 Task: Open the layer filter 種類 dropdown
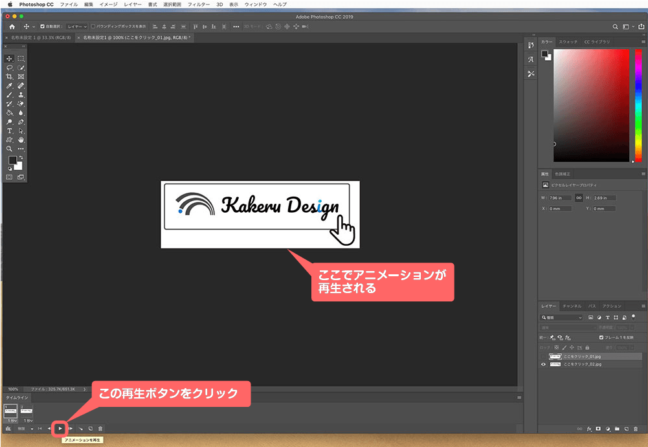(562, 317)
